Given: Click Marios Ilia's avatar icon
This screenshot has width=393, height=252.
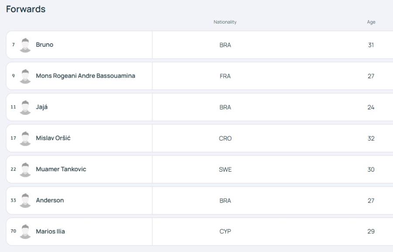Looking at the screenshot, I should 25,231.
